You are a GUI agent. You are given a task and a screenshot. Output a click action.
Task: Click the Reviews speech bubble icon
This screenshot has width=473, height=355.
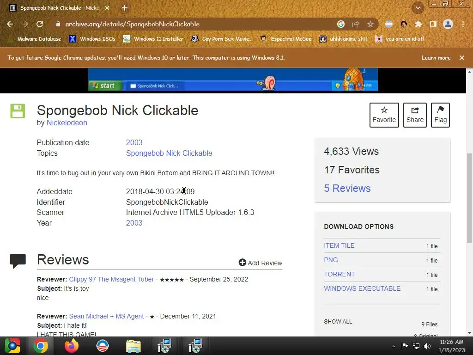(x=18, y=262)
